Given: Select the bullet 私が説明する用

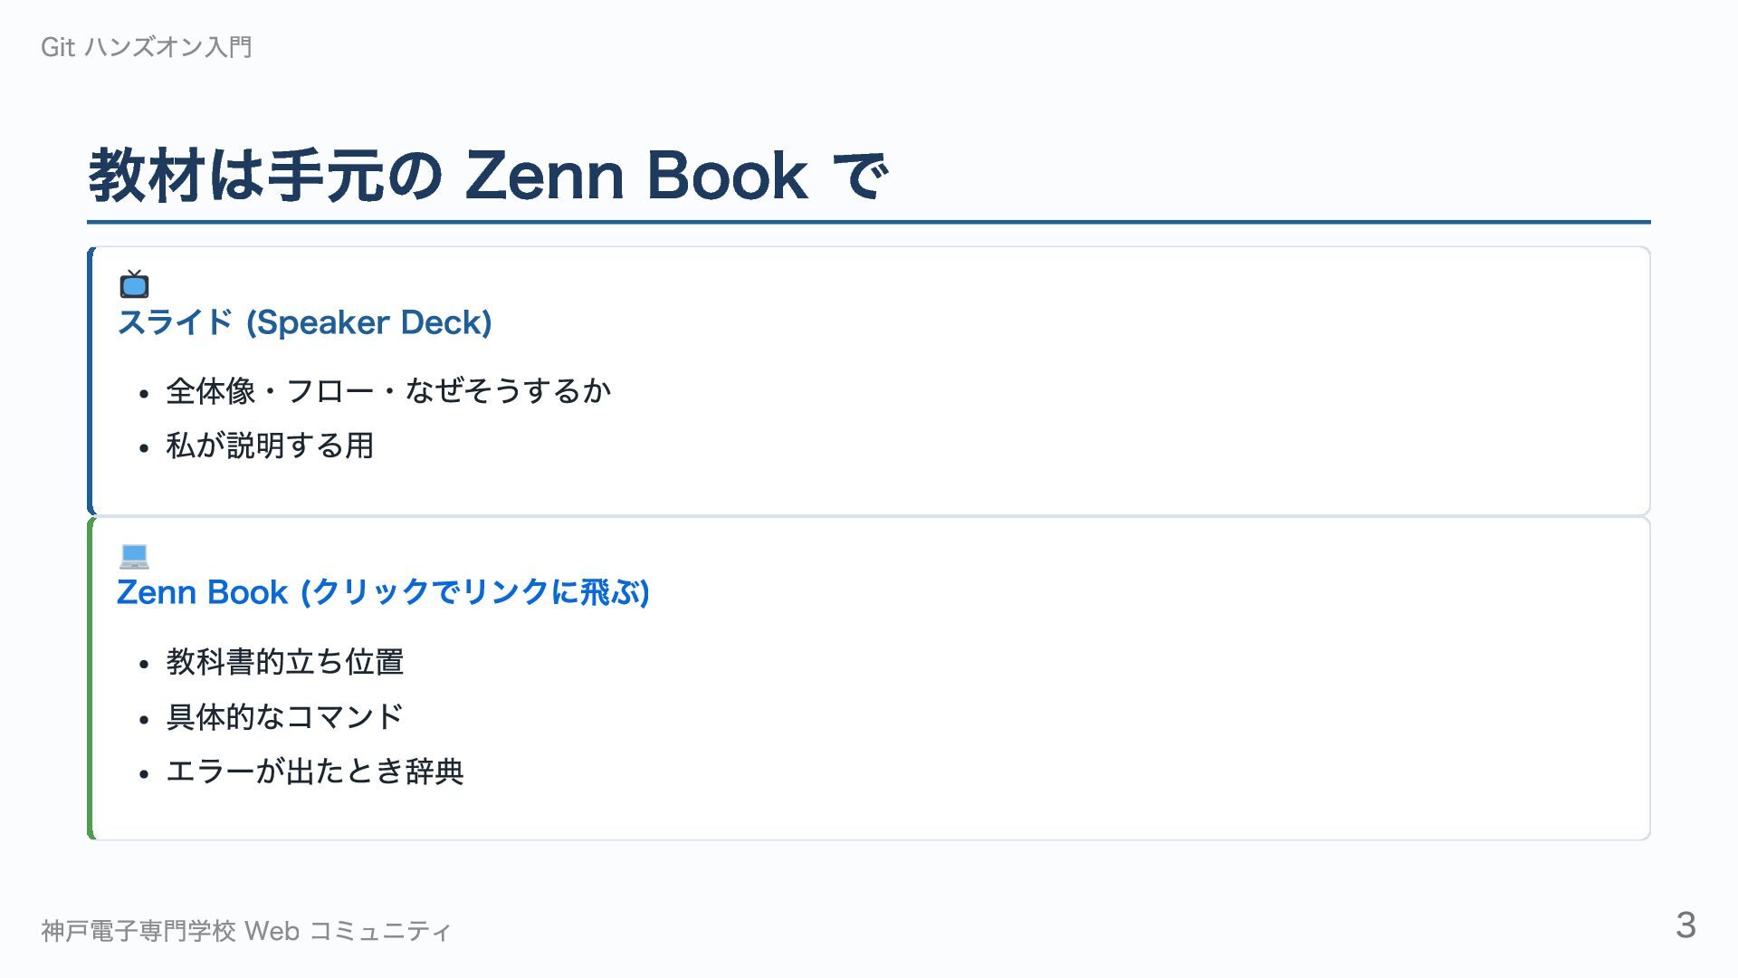Looking at the screenshot, I should (270, 446).
